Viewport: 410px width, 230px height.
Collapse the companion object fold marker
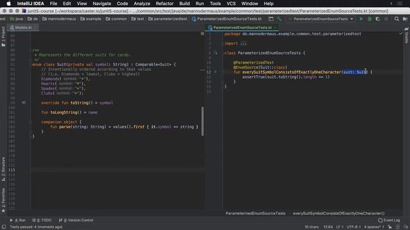point(31,122)
